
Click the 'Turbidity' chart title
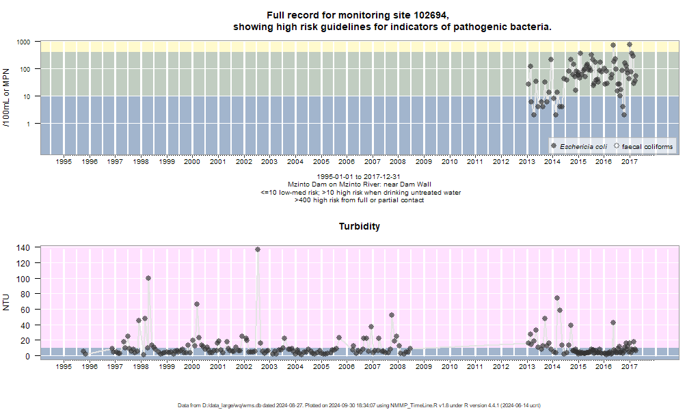pyautogui.click(x=360, y=226)
